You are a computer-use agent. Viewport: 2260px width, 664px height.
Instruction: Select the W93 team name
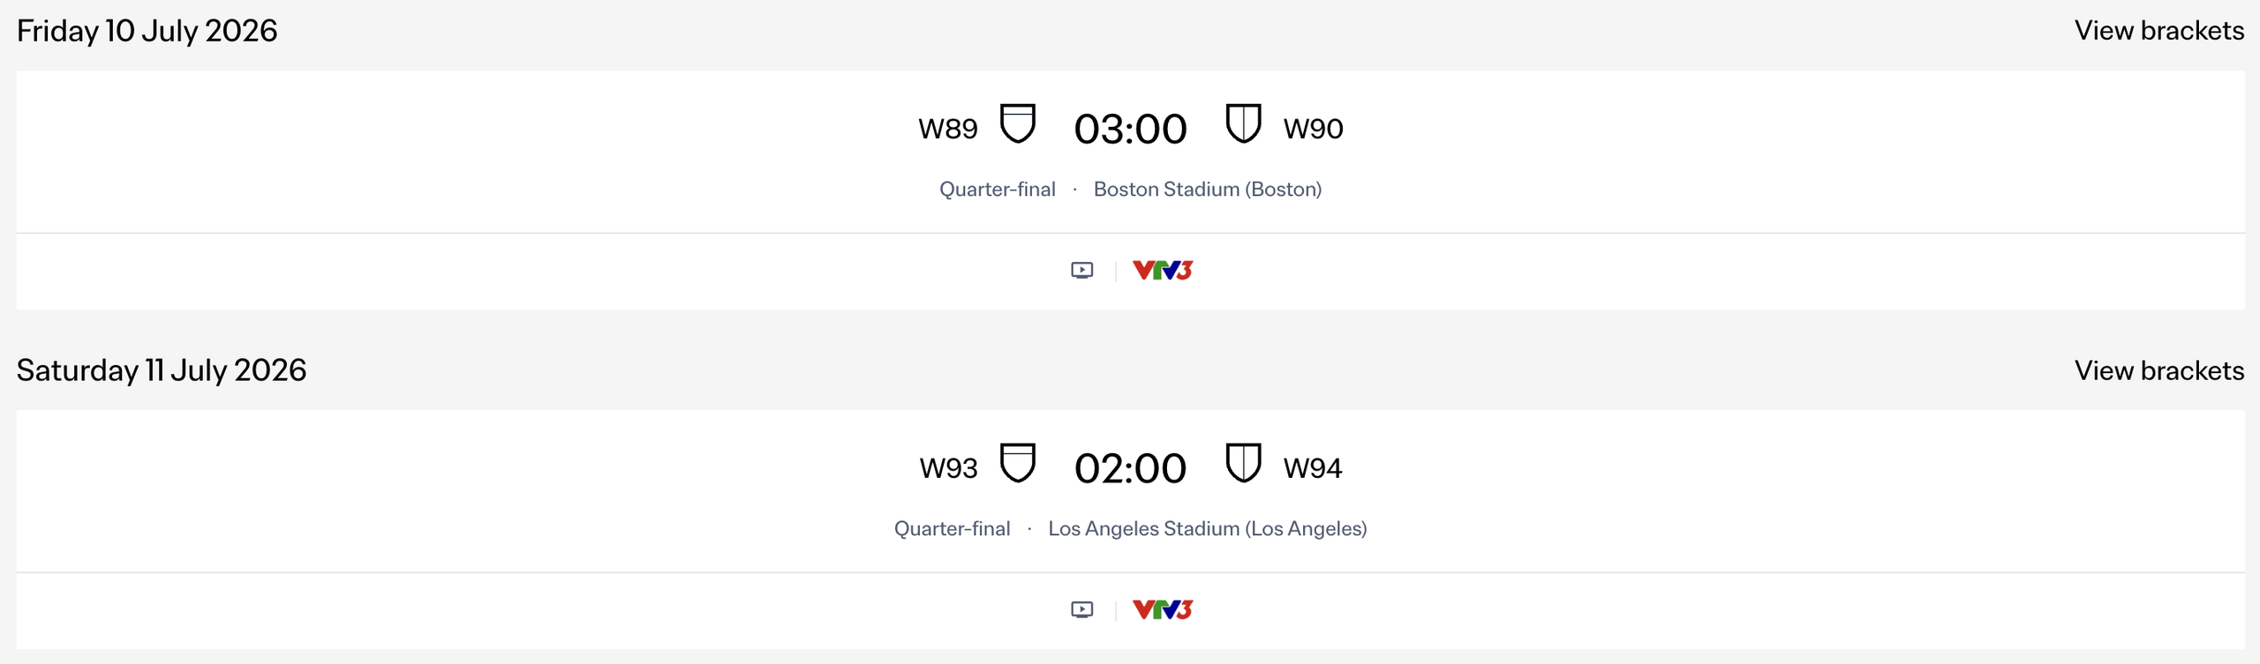pyautogui.click(x=948, y=468)
